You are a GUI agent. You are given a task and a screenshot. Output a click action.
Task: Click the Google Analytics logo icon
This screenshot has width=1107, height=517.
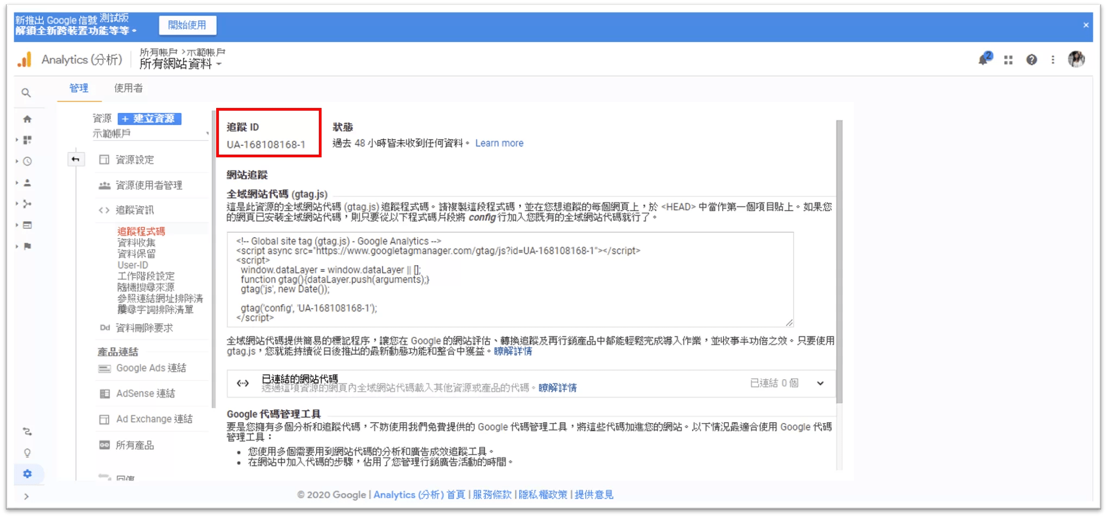click(x=24, y=60)
